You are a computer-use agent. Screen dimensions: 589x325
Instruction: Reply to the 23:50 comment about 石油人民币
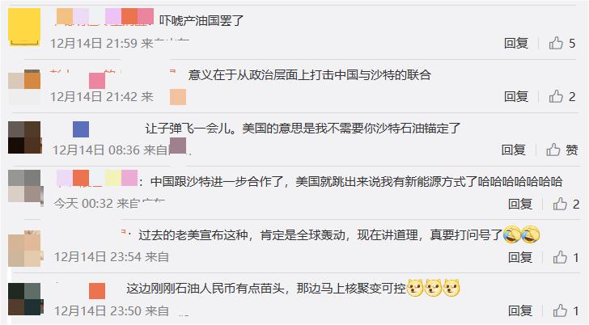click(520, 310)
